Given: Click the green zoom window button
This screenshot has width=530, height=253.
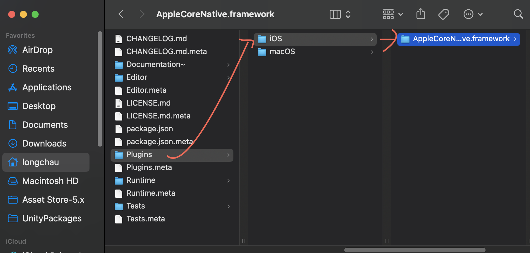Looking at the screenshot, I should click(x=35, y=14).
